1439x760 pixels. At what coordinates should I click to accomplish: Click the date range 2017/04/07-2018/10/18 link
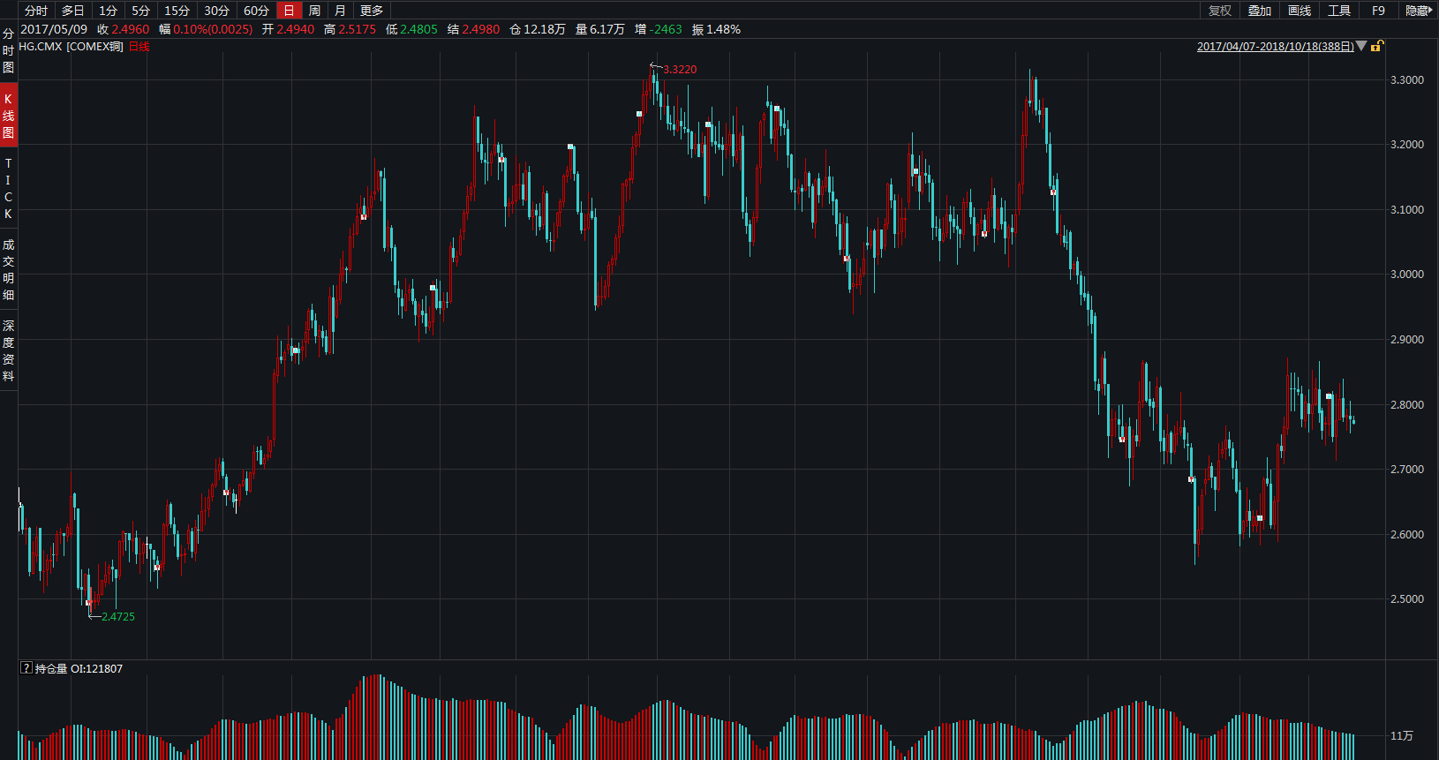pyautogui.click(x=1275, y=47)
